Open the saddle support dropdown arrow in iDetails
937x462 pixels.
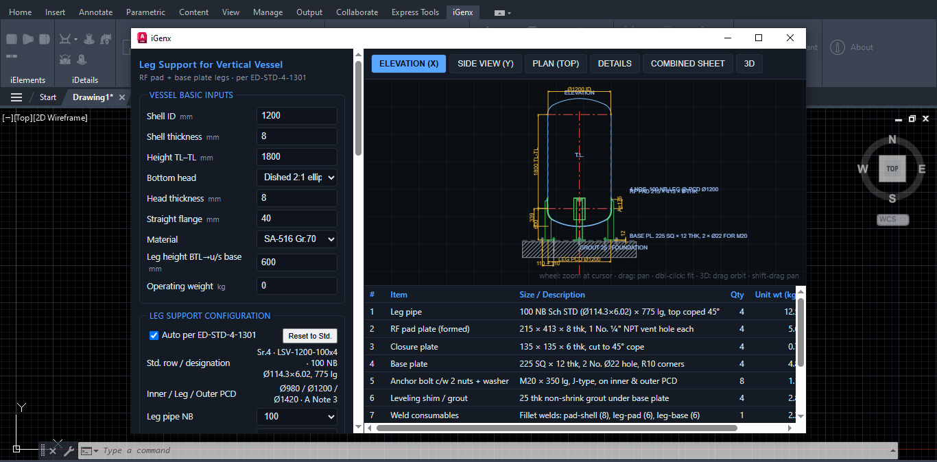tap(75, 40)
